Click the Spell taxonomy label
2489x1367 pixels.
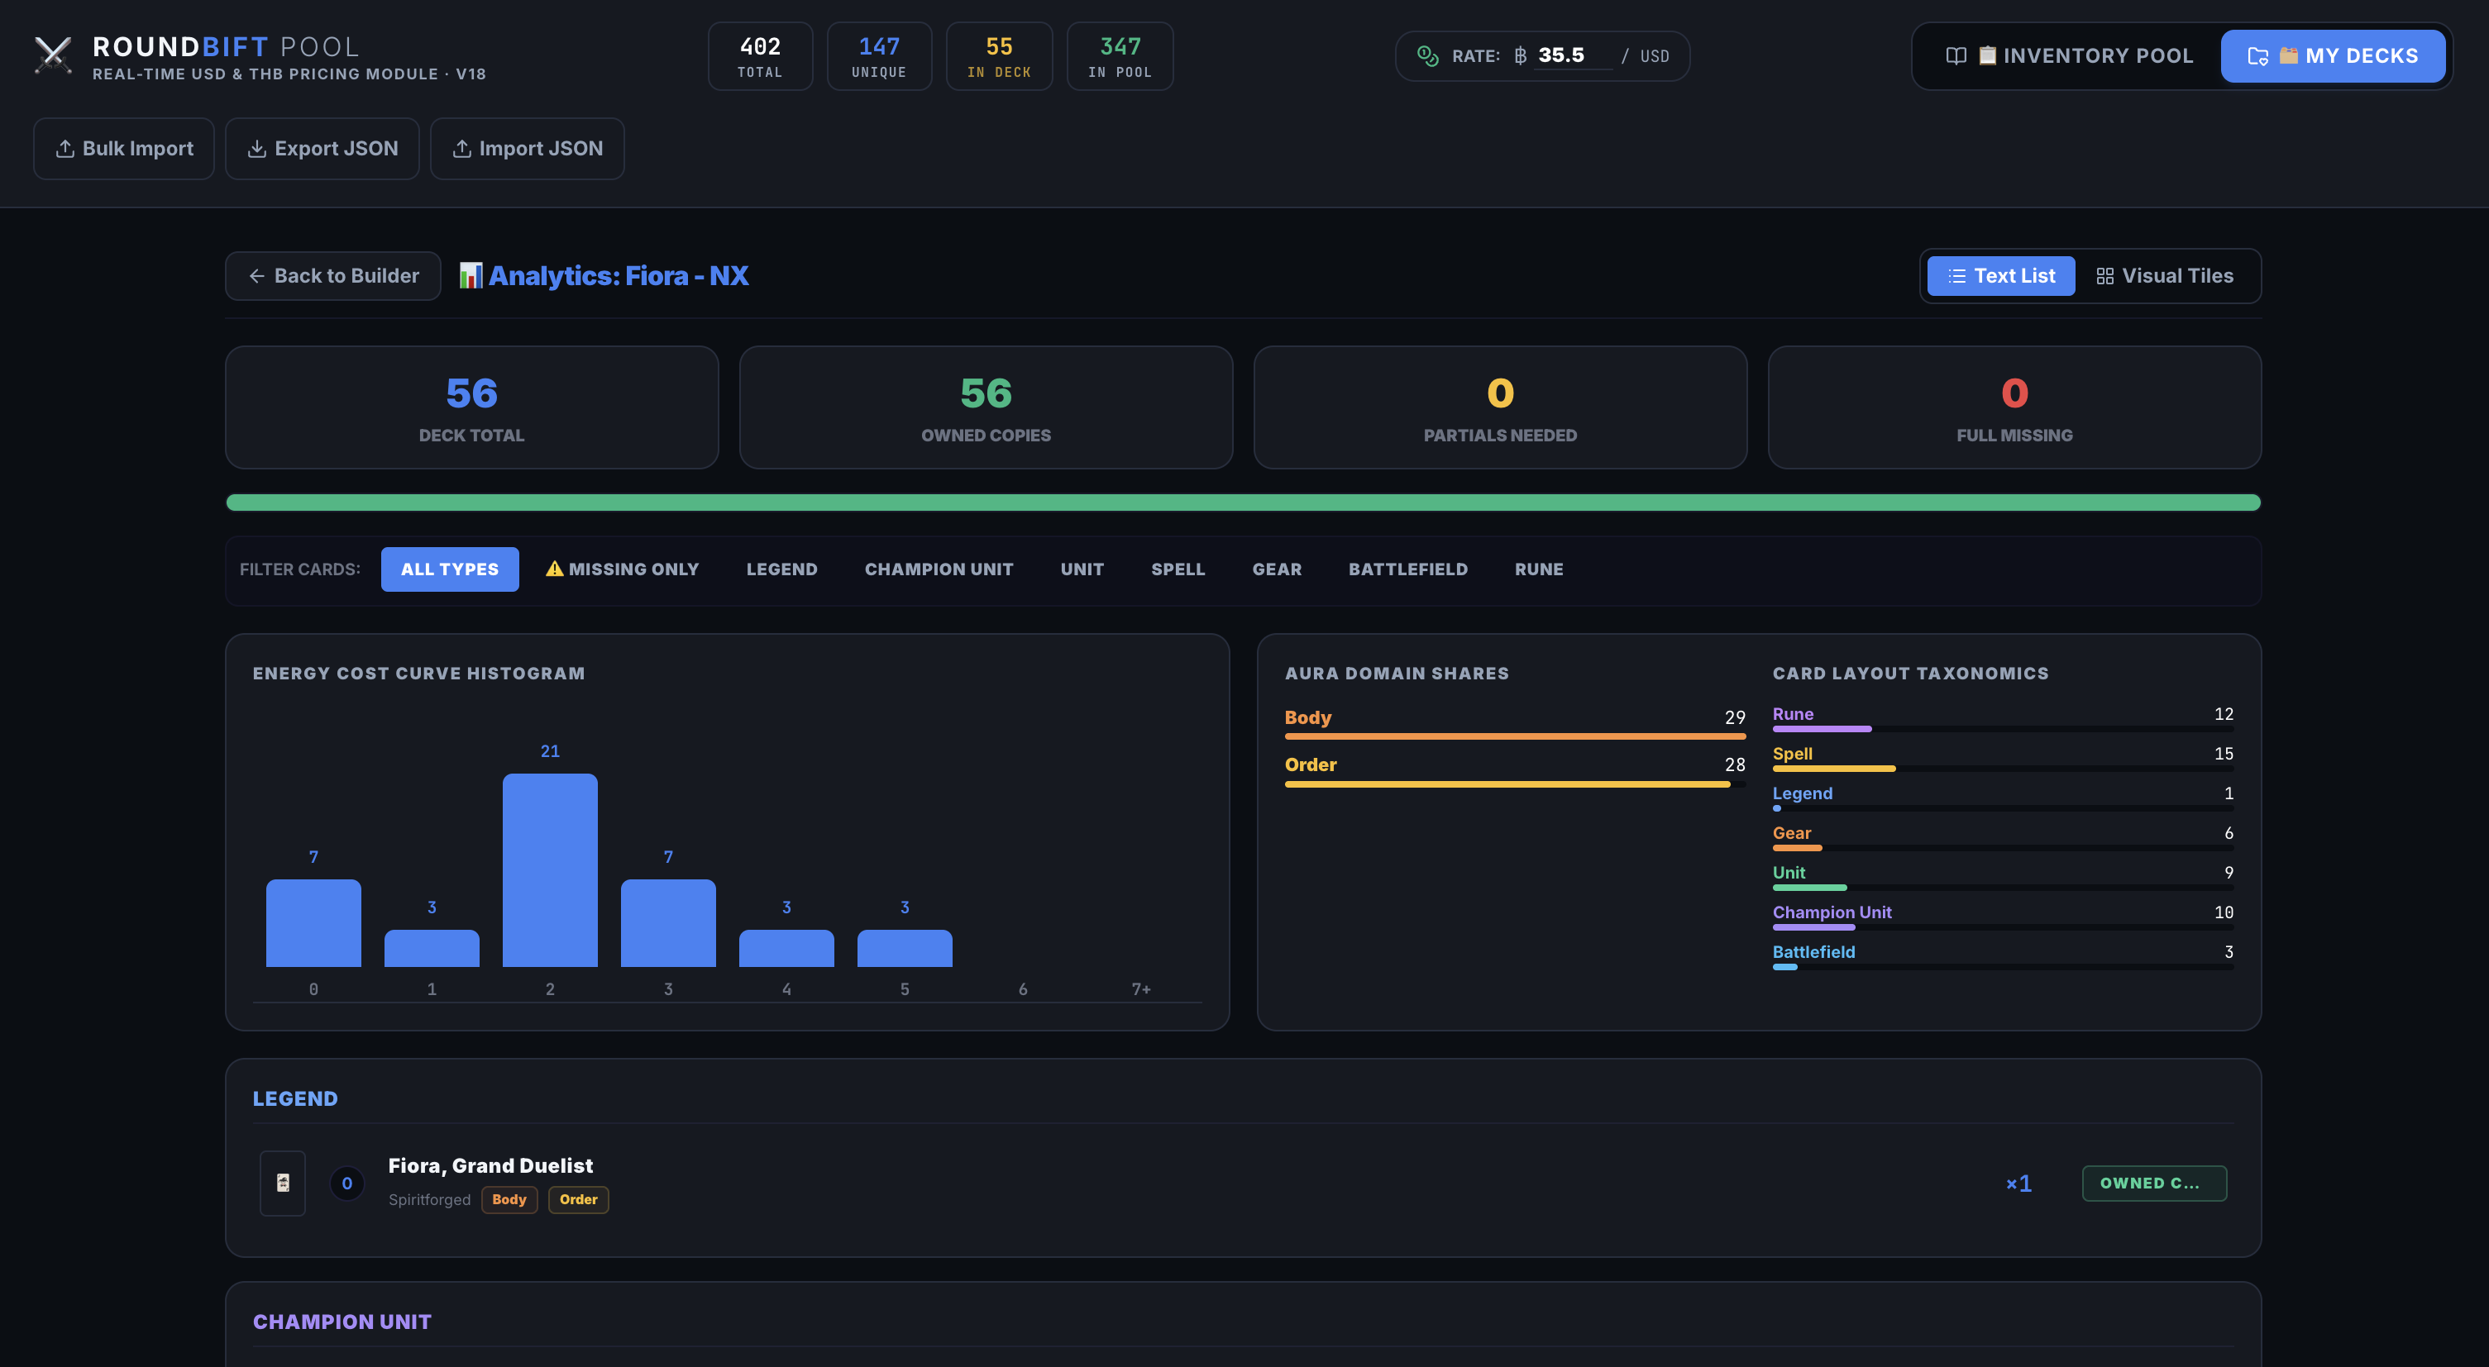pyautogui.click(x=1793, y=753)
